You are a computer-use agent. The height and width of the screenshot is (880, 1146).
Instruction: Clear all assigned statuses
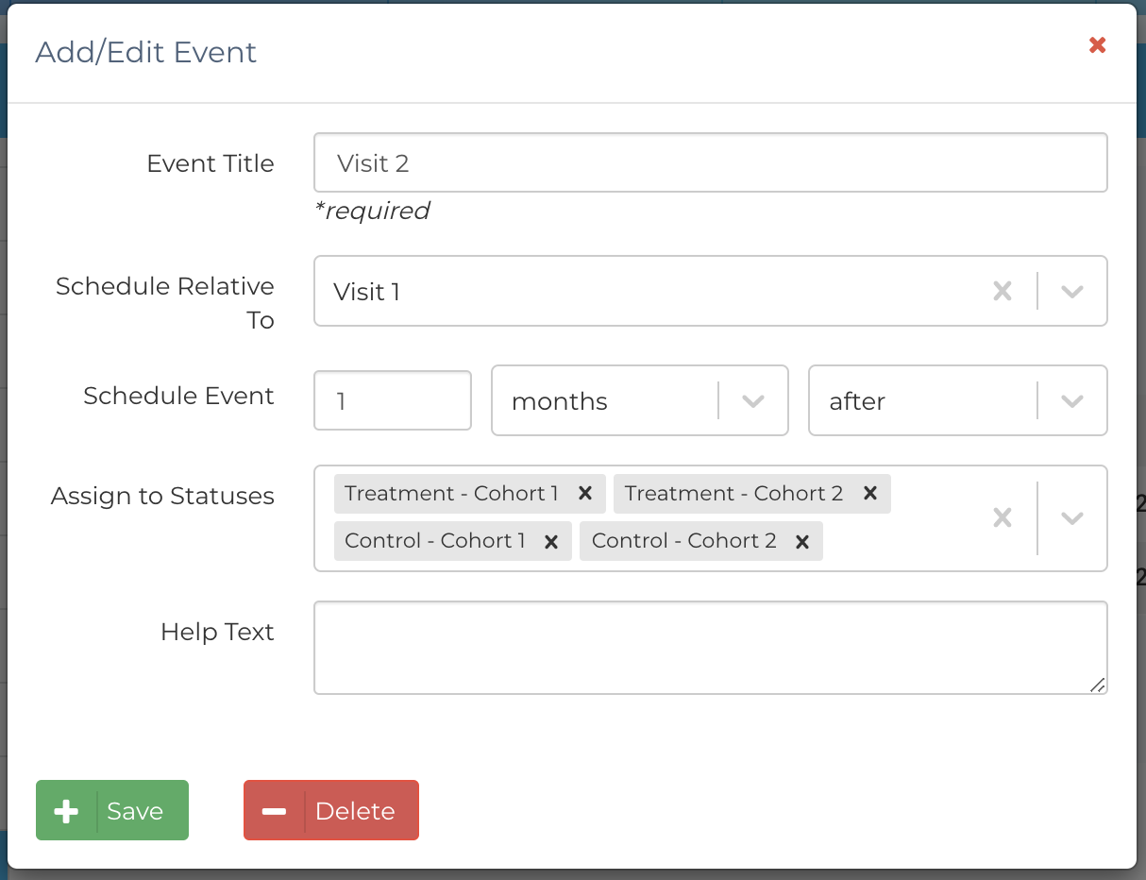click(x=1003, y=518)
